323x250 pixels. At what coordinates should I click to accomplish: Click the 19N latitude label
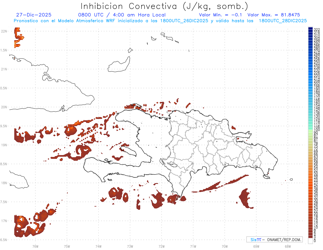(x=4, y=145)
